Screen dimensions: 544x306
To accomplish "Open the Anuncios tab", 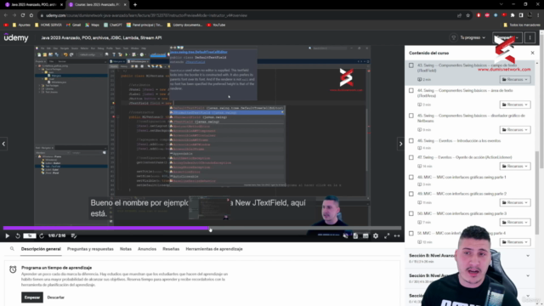I will [x=147, y=249].
